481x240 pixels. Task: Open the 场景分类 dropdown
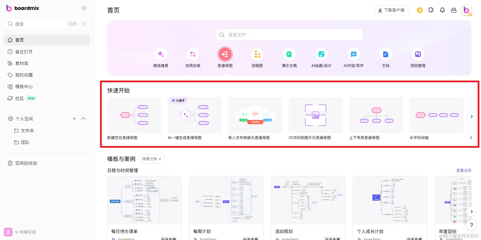coord(151,159)
